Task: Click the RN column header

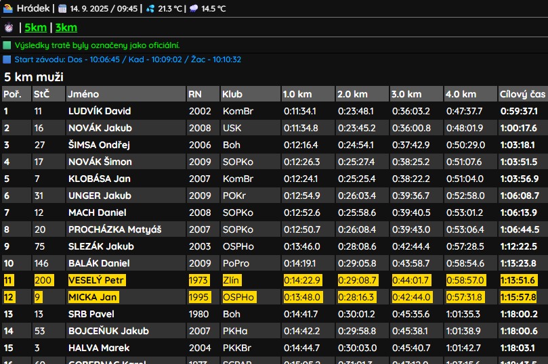Action: (x=195, y=94)
